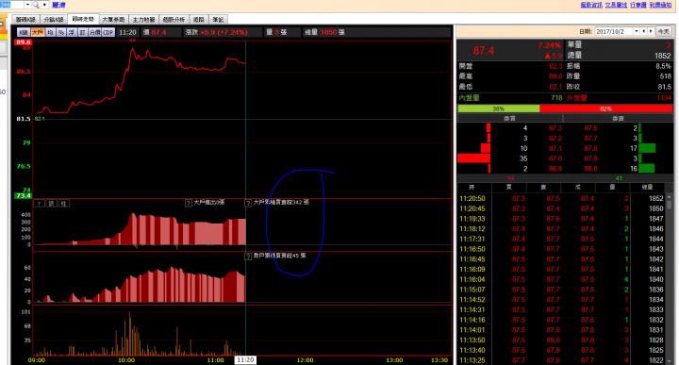Open the 筆記 tab
679x365 pixels.
(218, 20)
